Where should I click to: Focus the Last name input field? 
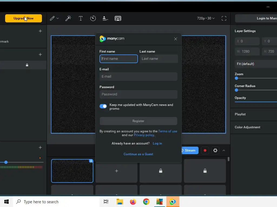coord(159,59)
